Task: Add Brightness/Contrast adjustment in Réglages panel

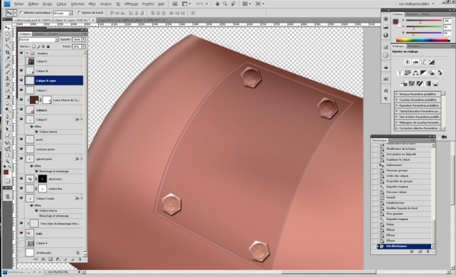Action: click(x=407, y=62)
